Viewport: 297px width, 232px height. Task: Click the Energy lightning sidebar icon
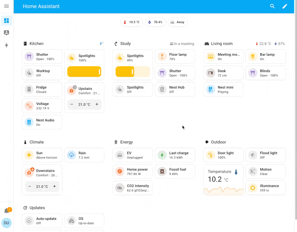[x=6, y=45]
